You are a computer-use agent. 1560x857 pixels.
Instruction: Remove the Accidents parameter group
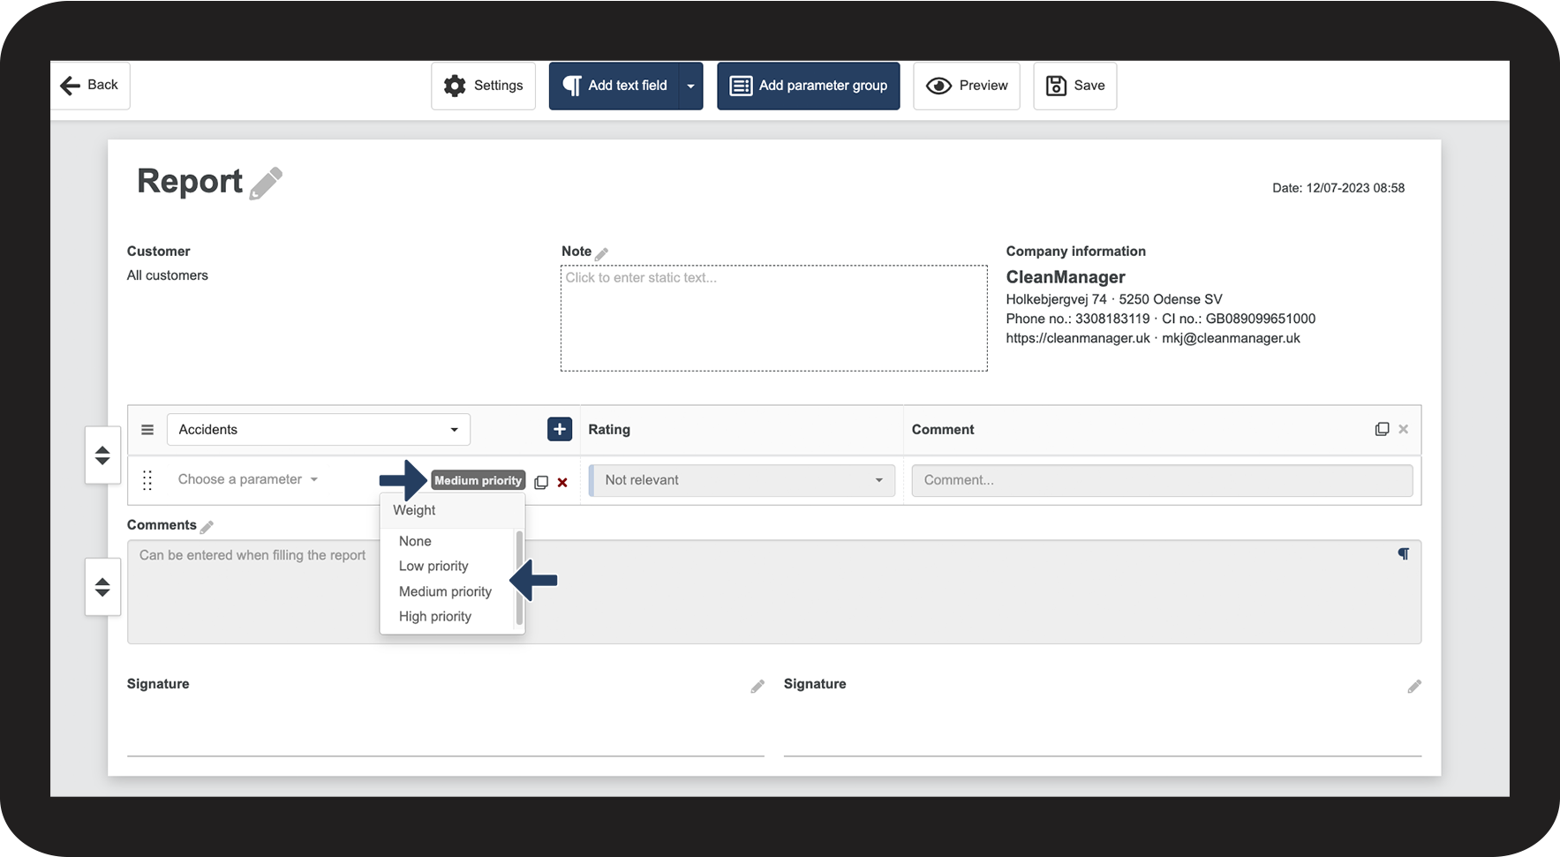point(1404,429)
